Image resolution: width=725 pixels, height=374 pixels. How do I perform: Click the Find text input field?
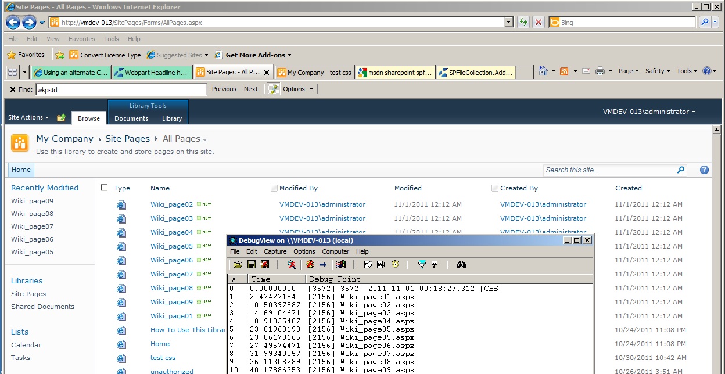click(121, 89)
